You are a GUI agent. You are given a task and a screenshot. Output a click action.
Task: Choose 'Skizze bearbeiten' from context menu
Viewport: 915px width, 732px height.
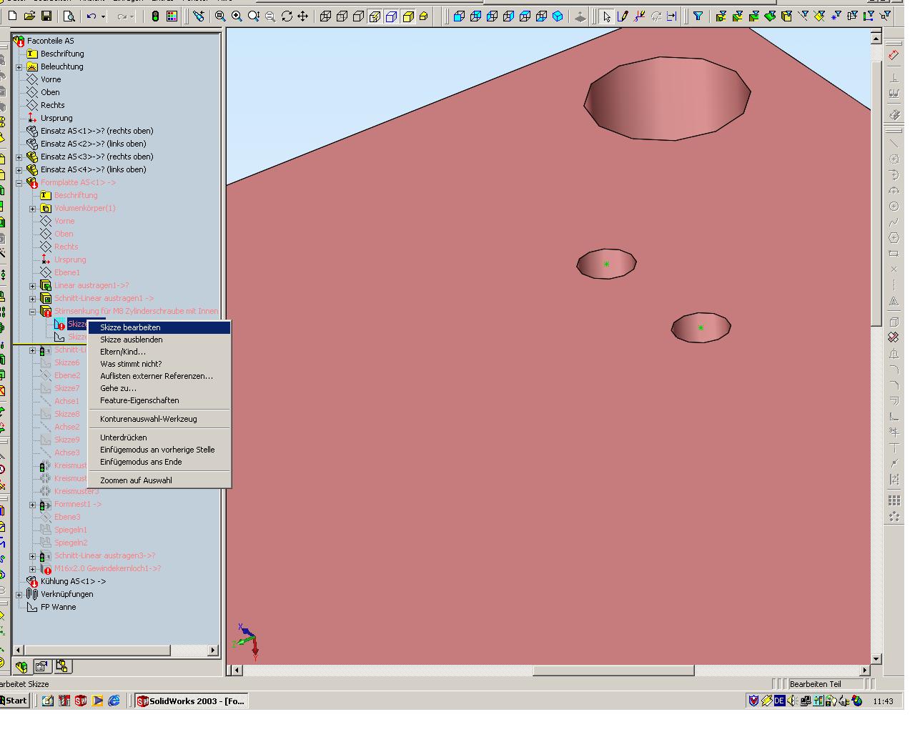point(130,327)
